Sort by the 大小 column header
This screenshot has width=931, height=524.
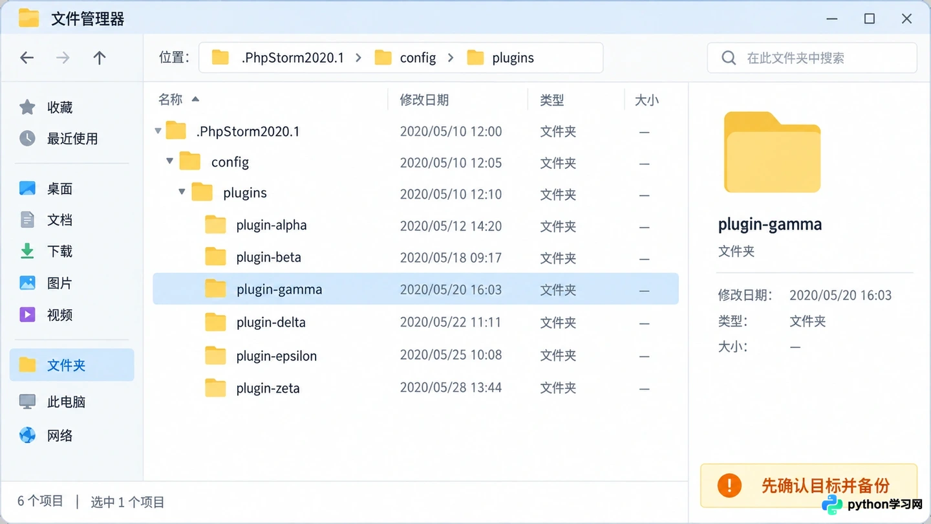point(647,100)
